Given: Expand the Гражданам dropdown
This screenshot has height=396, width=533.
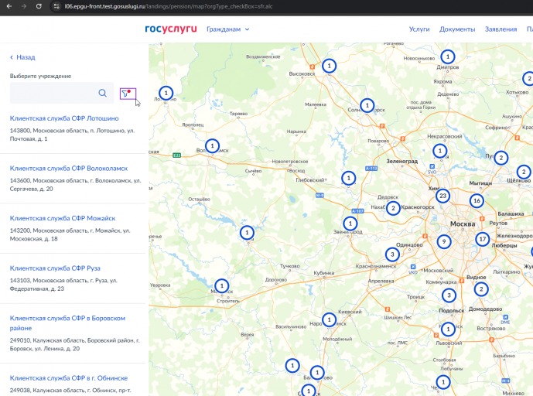Looking at the screenshot, I should point(227,29).
